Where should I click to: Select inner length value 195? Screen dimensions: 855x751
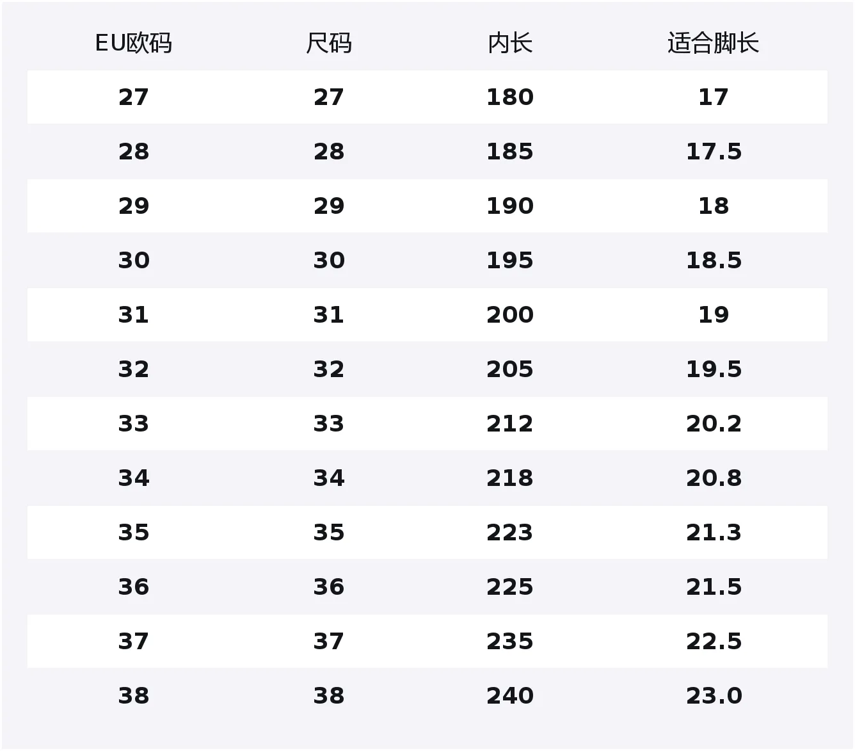510,261
